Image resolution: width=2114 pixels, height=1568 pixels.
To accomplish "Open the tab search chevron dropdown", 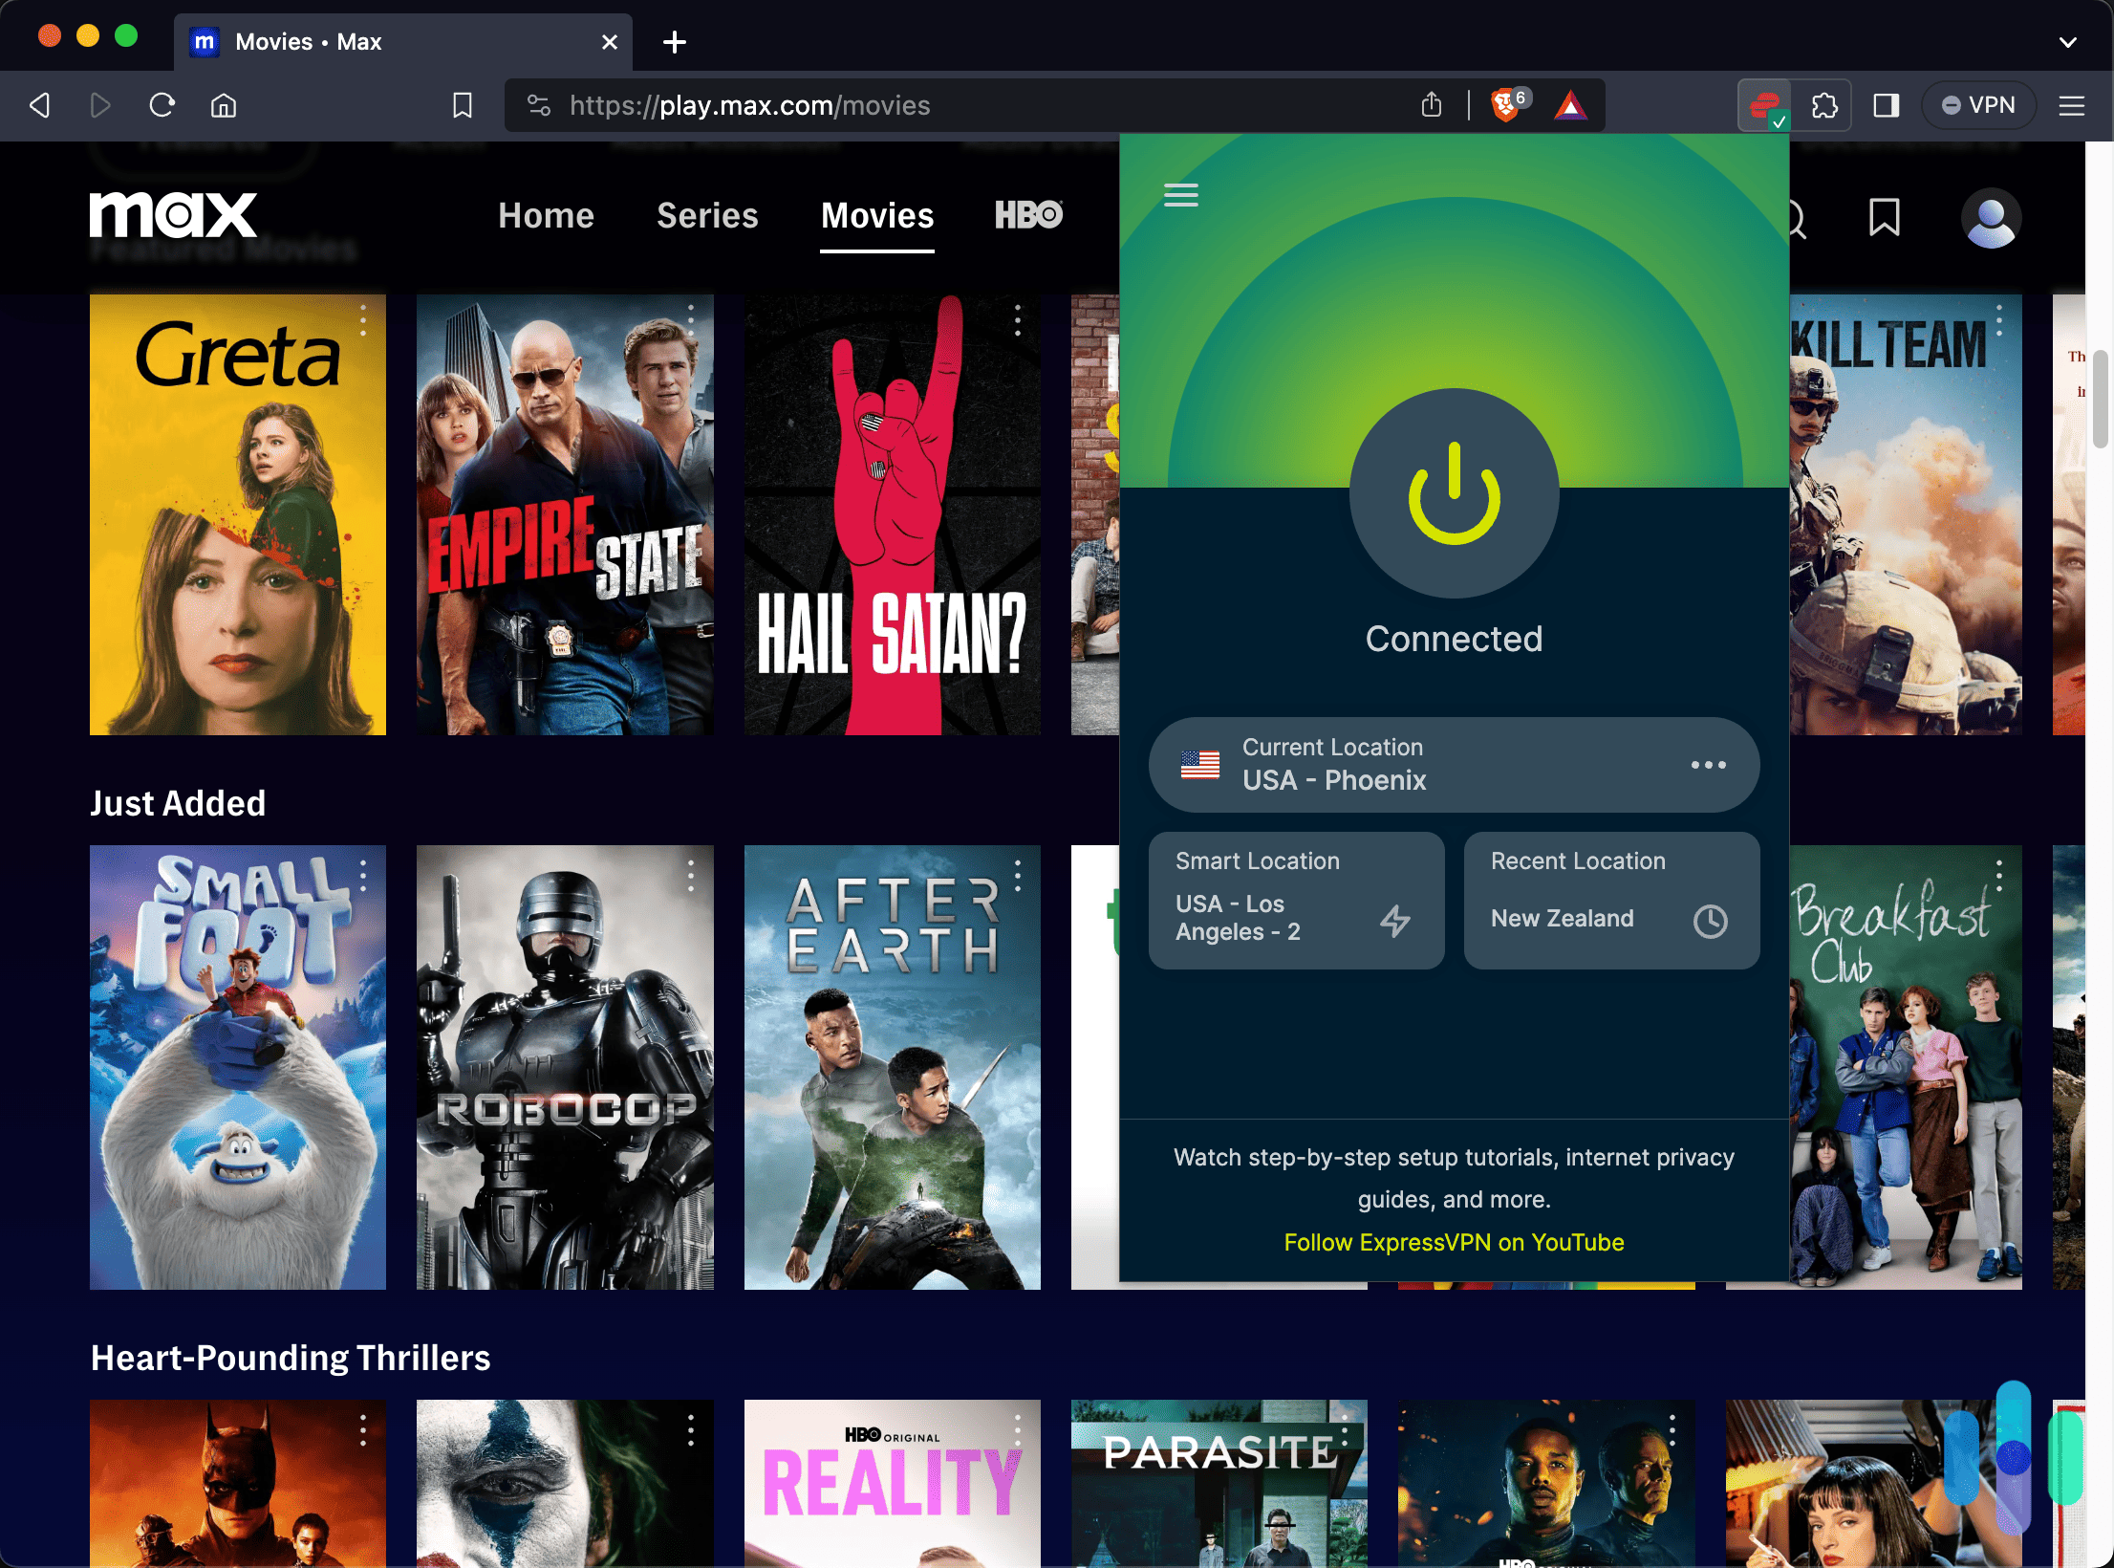I will pyautogui.click(x=2066, y=42).
